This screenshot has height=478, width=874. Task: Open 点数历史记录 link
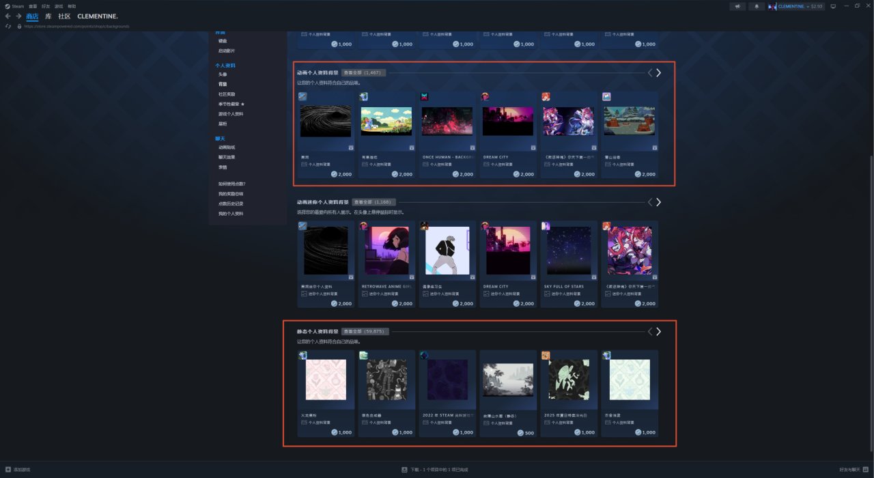231,203
